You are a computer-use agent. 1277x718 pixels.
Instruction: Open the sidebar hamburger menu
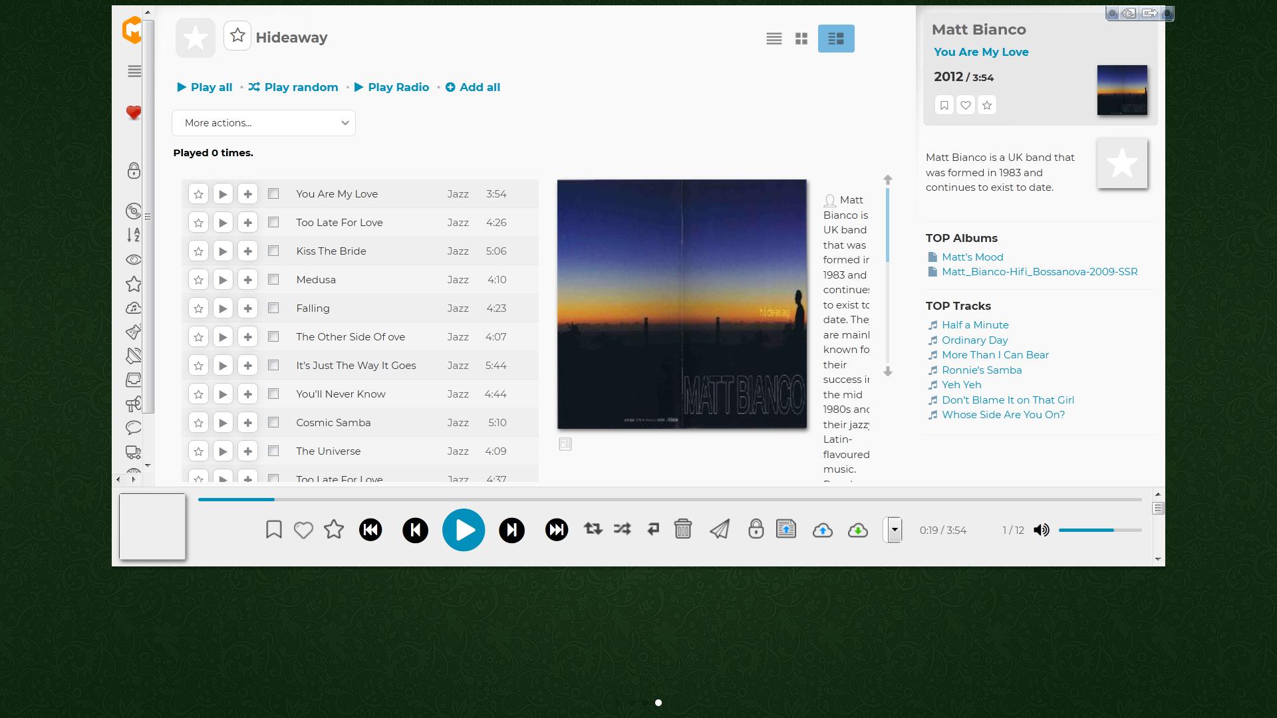click(134, 71)
